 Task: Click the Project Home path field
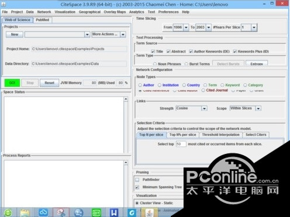pyautogui.click(x=79, y=49)
